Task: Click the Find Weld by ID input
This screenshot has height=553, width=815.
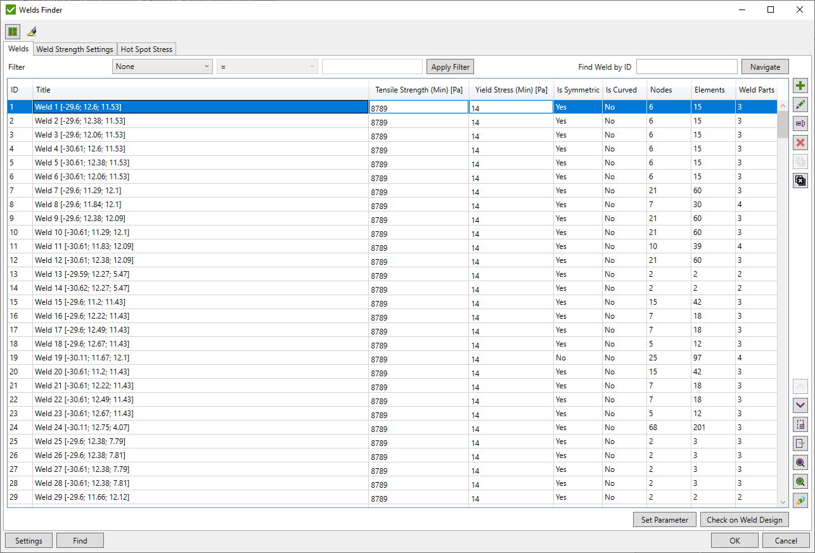Action: click(x=686, y=67)
